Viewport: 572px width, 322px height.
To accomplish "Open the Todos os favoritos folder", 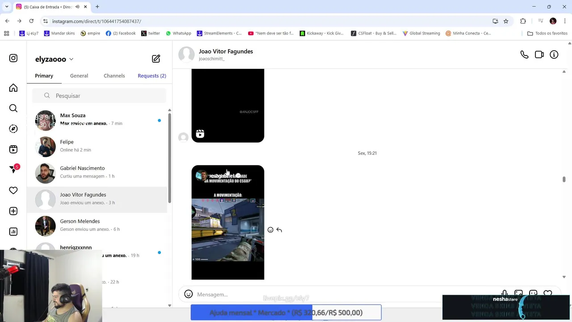I will pos(547,33).
